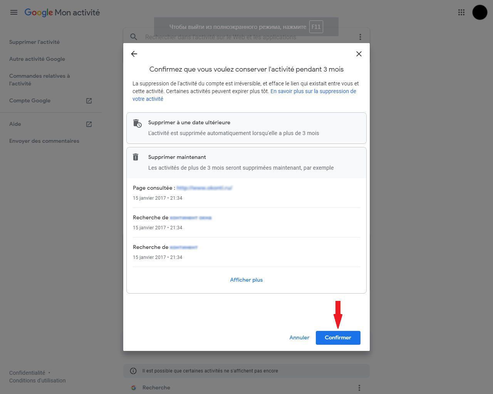Open external link icon beside Compte Google

89,101
